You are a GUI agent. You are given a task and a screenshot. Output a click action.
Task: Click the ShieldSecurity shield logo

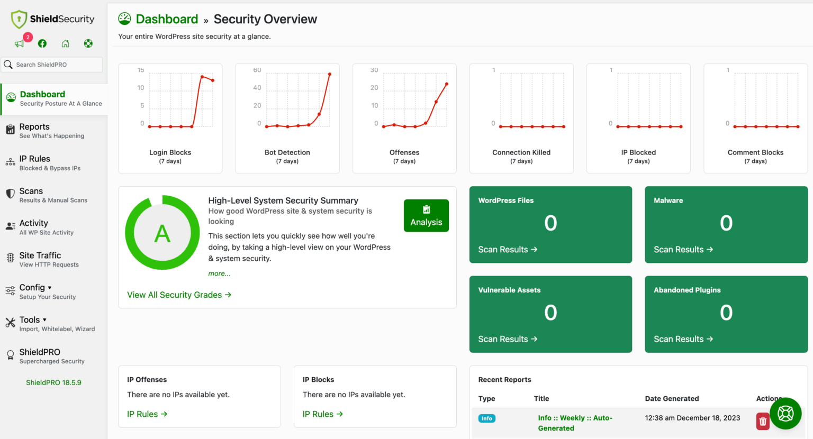pyautogui.click(x=19, y=19)
